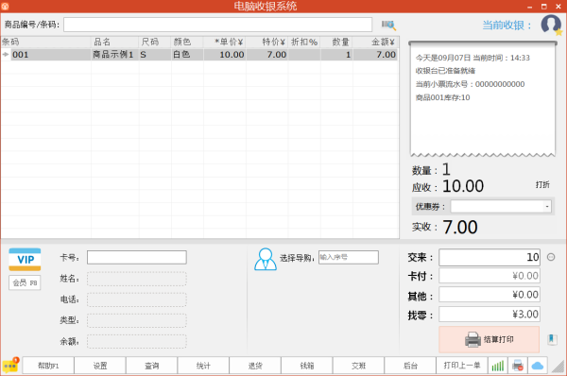Click the sales guide person icon

coord(265,259)
